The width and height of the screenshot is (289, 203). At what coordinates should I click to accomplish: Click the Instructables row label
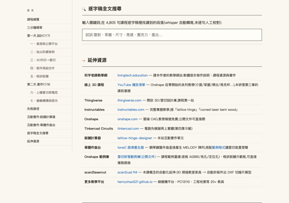click(94, 109)
